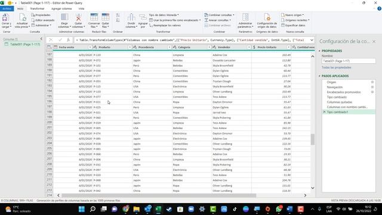This screenshot has height=215, width=382.
Task: Delete the Tipo cambiado1 step with X
Action: click(x=324, y=112)
